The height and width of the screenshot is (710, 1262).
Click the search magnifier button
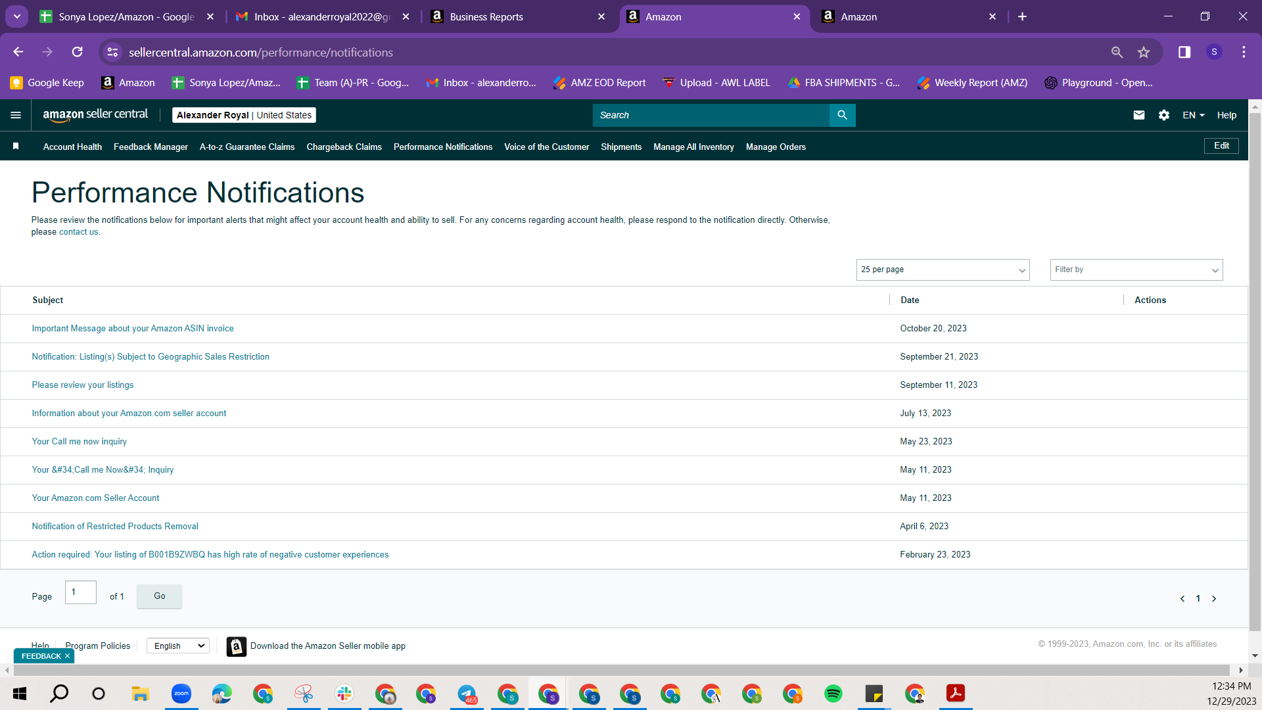tap(842, 115)
